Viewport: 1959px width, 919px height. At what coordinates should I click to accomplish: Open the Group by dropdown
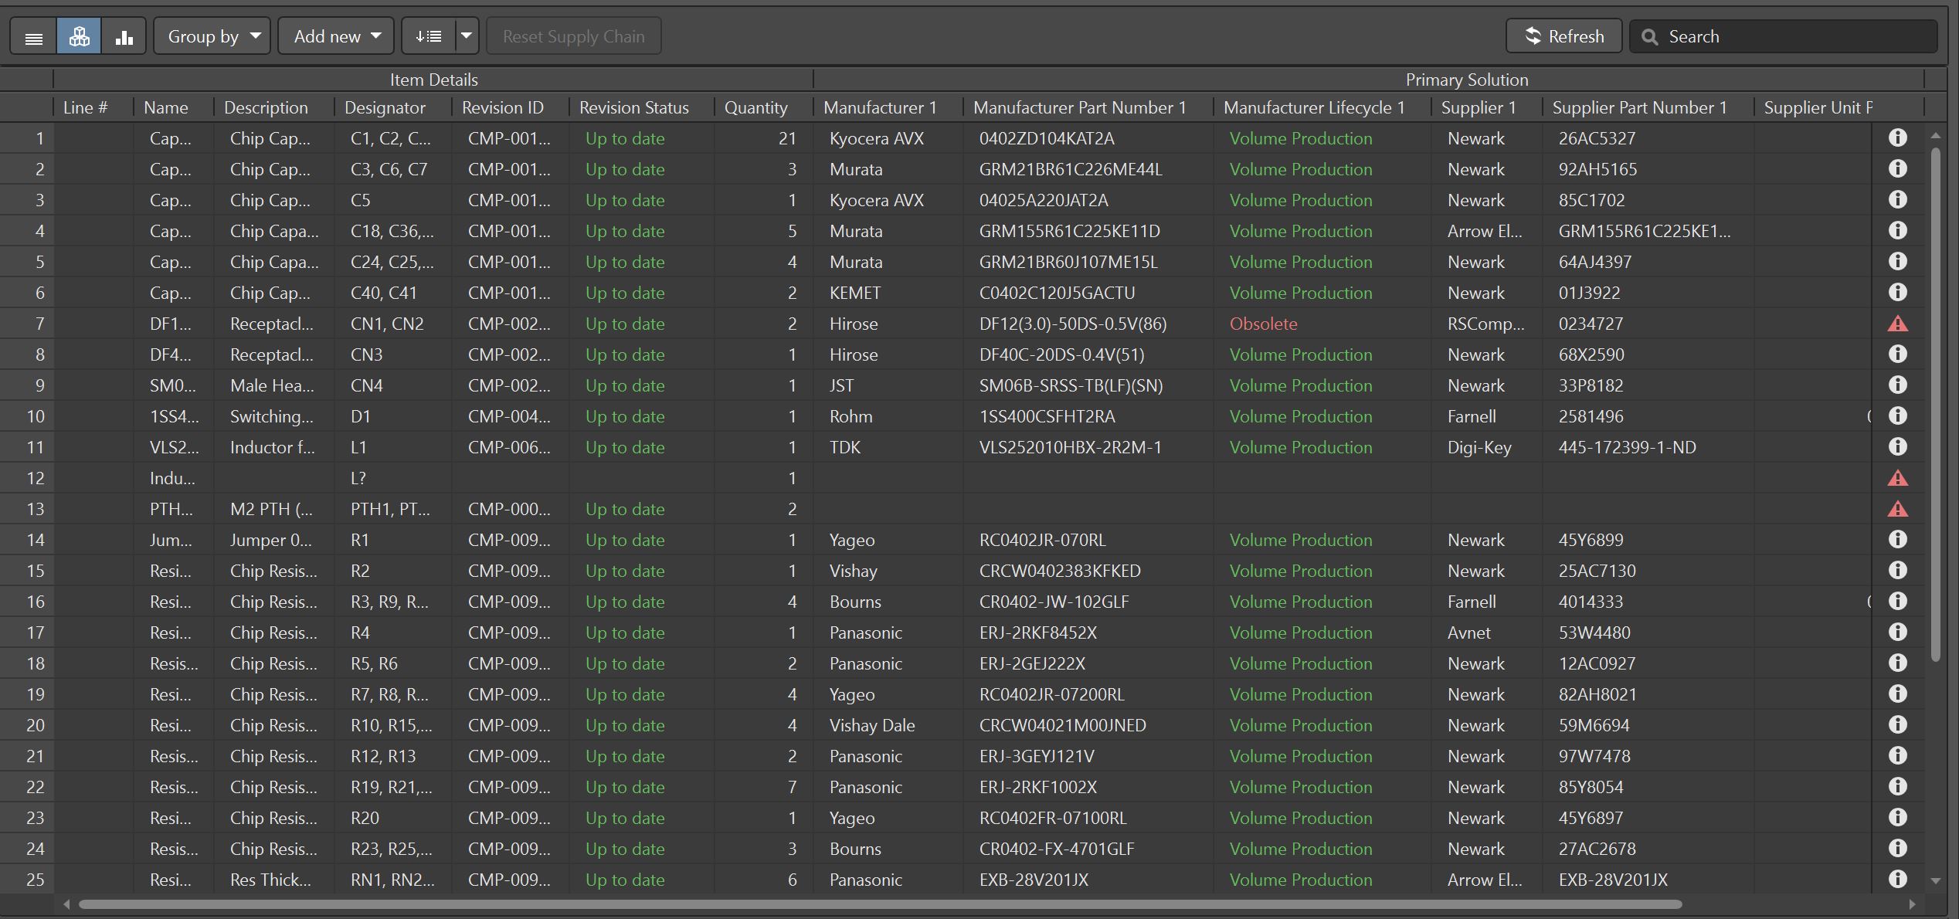point(212,36)
